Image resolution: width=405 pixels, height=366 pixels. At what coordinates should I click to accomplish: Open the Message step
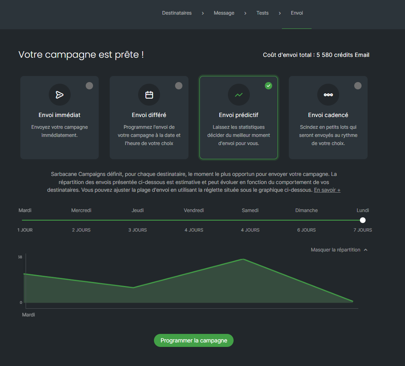224,13
